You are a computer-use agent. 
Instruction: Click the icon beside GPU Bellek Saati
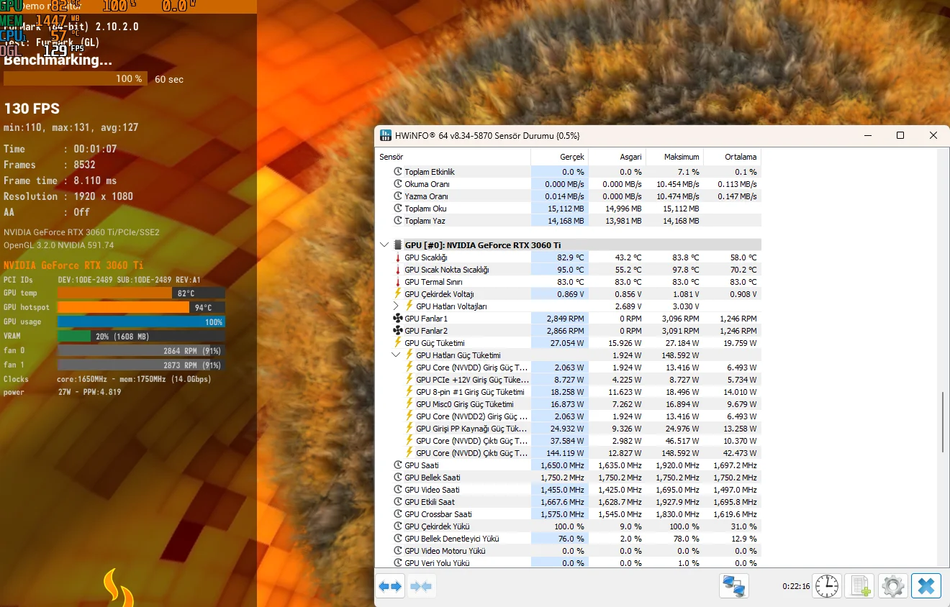(x=398, y=478)
